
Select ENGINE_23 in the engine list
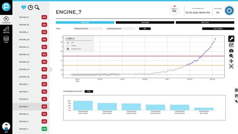(x=31, y=62)
